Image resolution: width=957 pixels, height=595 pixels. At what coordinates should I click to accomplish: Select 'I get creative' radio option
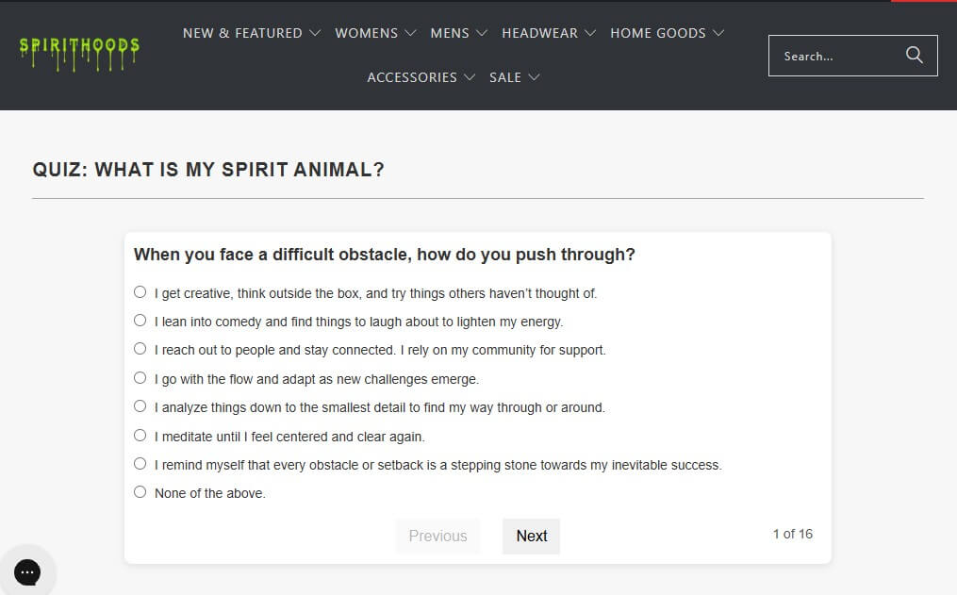pos(140,292)
